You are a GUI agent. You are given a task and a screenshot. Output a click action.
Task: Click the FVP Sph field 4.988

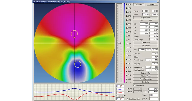[x=144, y=24]
